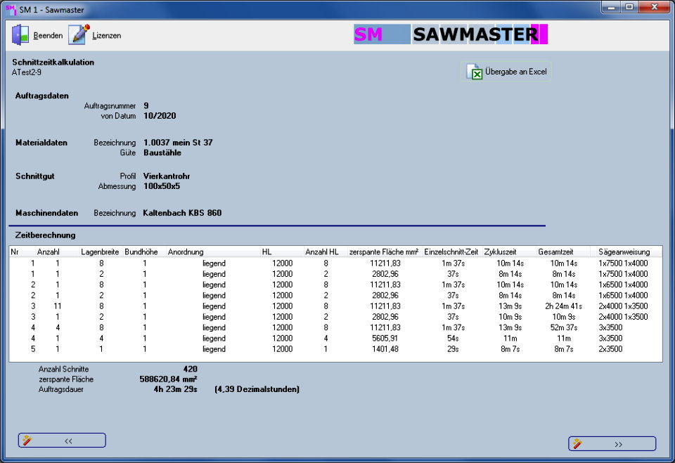This screenshot has width=675, height=463.
Task: Click the total zerspante Fläche 588620,84 mm²
Action: pyautogui.click(x=168, y=379)
